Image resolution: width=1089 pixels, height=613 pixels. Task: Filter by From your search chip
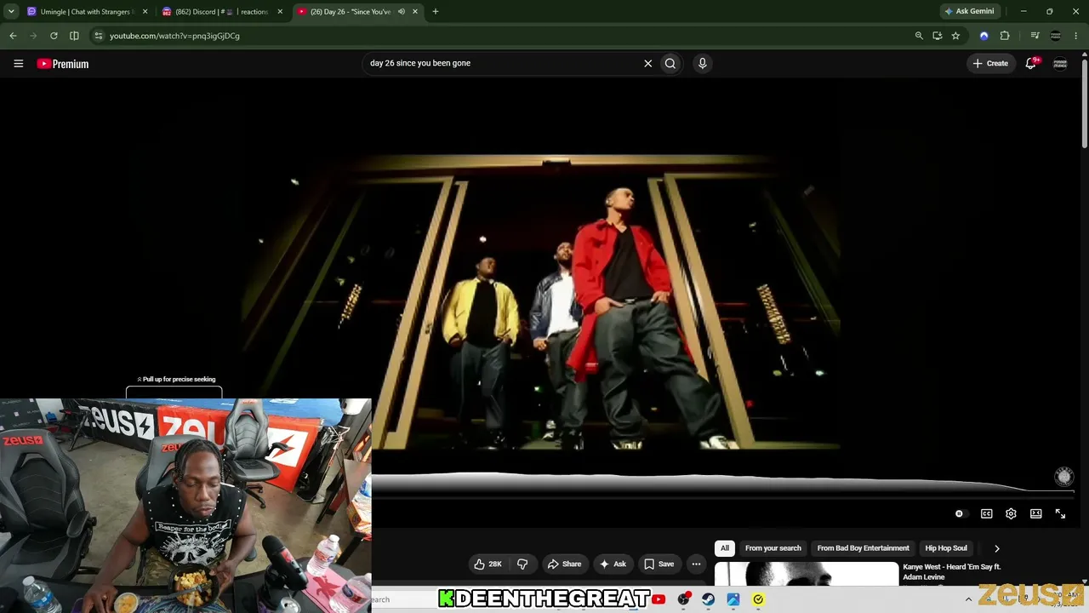[773, 548]
